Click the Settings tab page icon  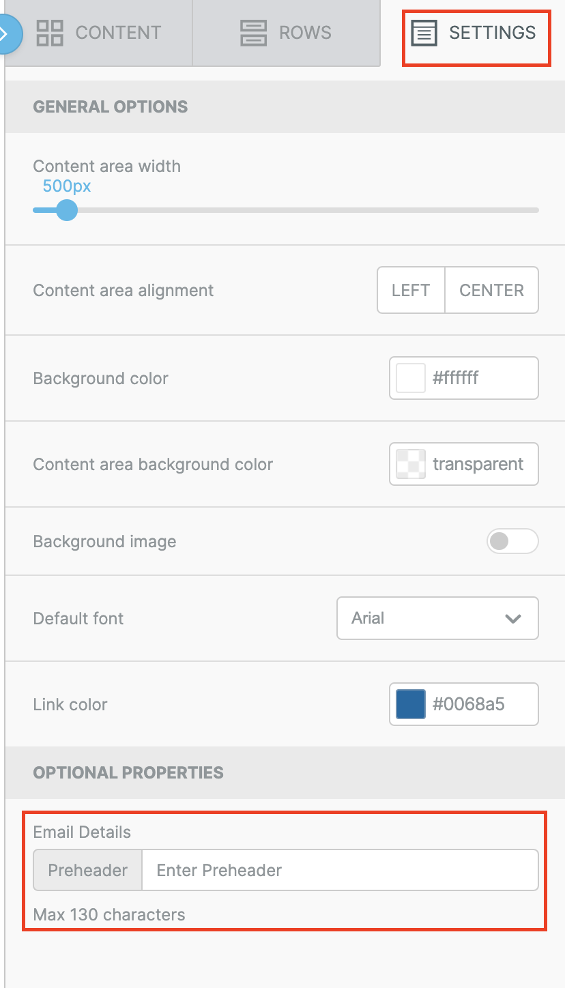pyautogui.click(x=424, y=33)
